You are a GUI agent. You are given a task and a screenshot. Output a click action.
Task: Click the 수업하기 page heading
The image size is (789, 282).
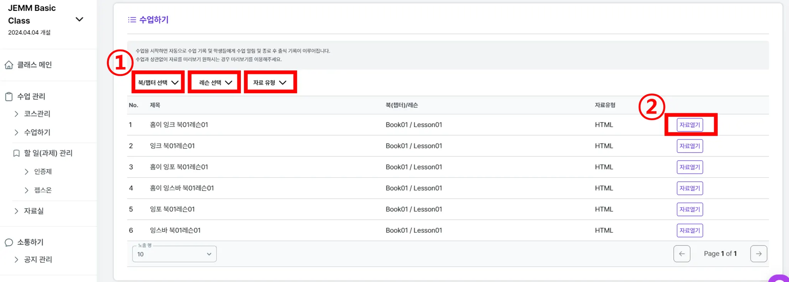[154, 20]
